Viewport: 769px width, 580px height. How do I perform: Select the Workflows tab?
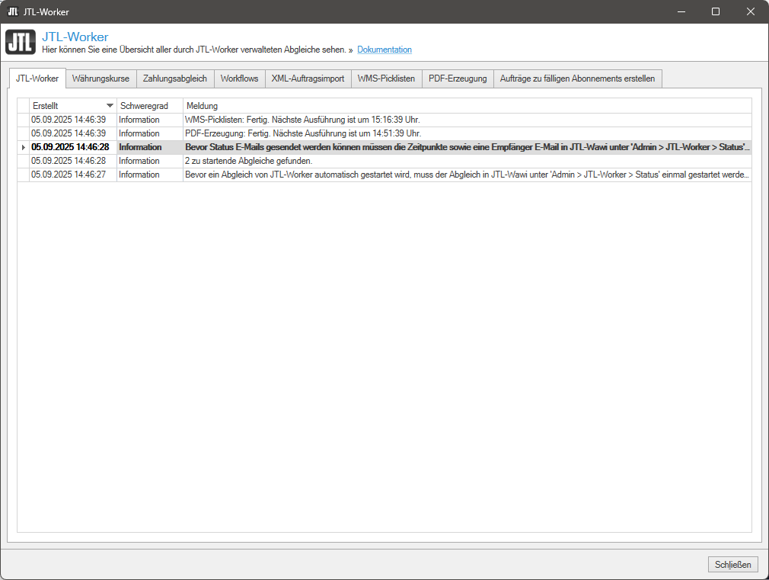click(x=239, y=79)
